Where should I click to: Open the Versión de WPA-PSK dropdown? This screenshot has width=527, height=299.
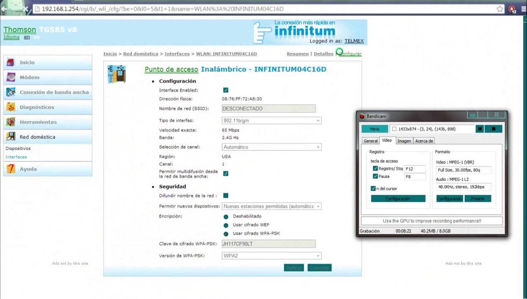[x=272, y=256]
